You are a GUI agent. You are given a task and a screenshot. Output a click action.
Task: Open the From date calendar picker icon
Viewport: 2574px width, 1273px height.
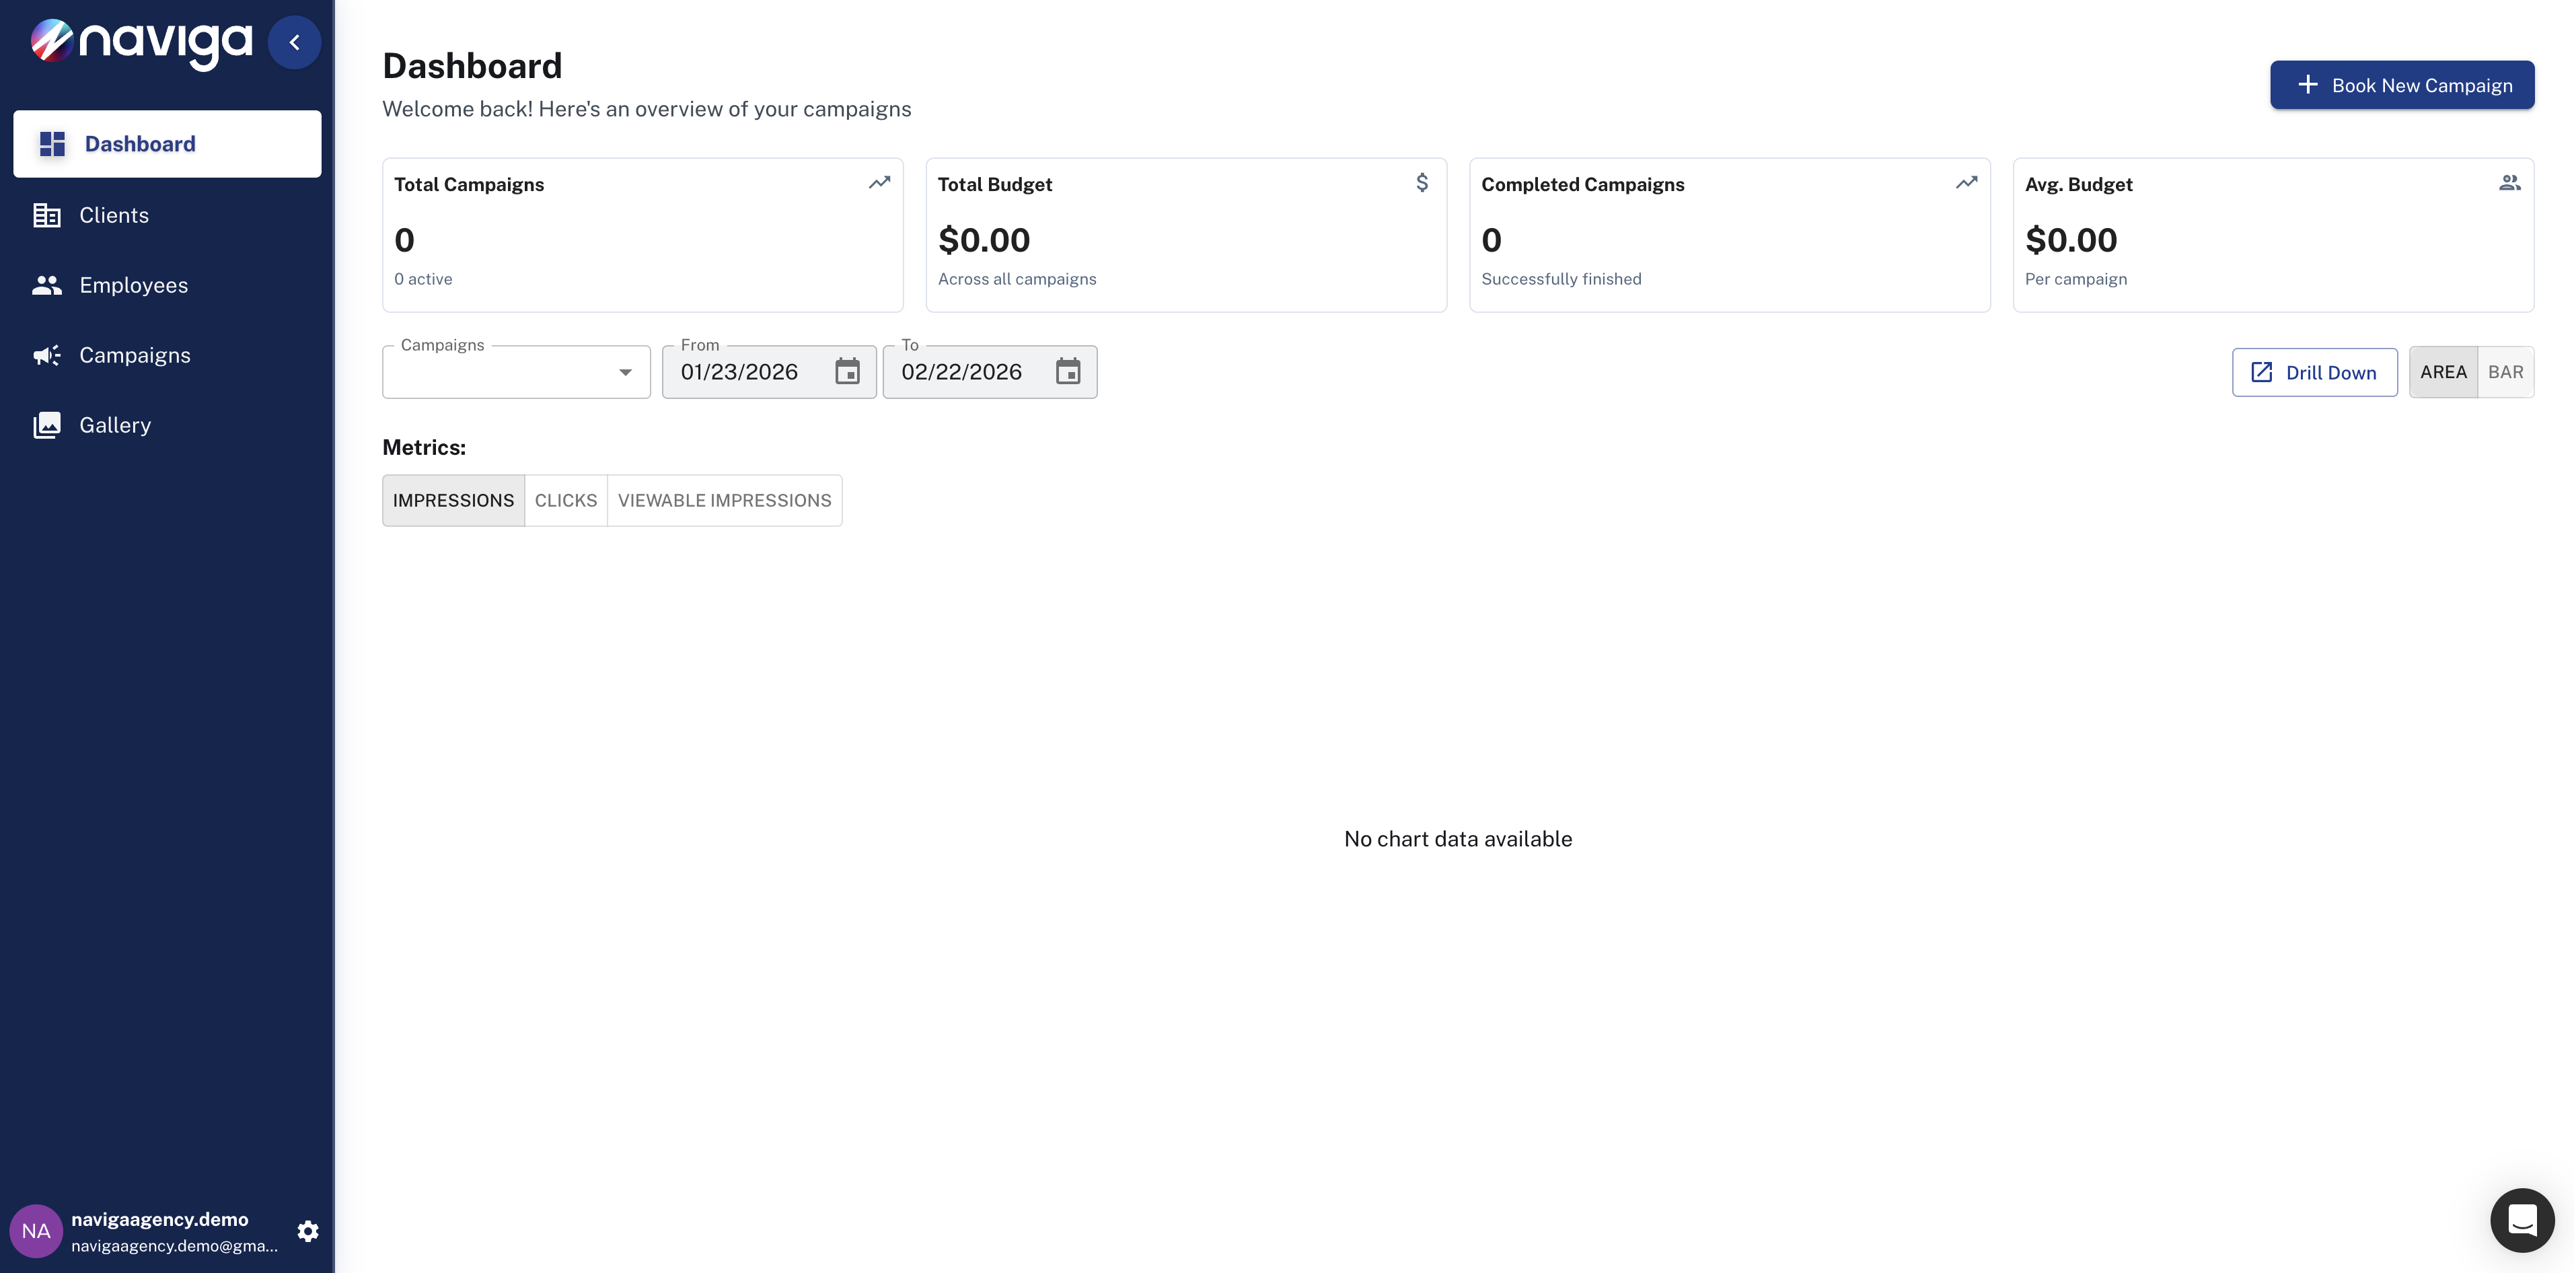click(x=847, y=371)
